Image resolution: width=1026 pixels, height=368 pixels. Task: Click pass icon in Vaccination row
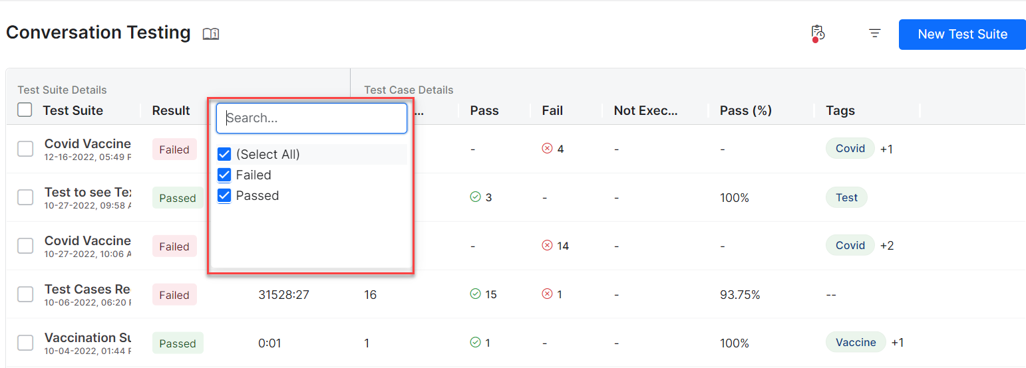coord(475,343)
